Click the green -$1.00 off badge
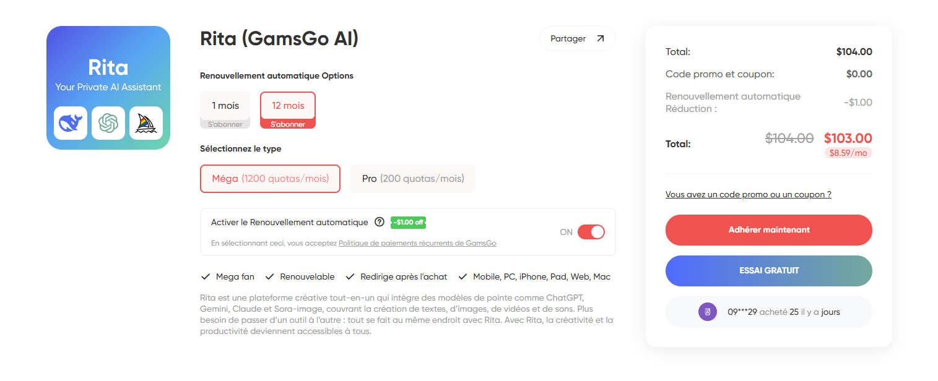Screen dimensions: 938x381 point(408,223)
